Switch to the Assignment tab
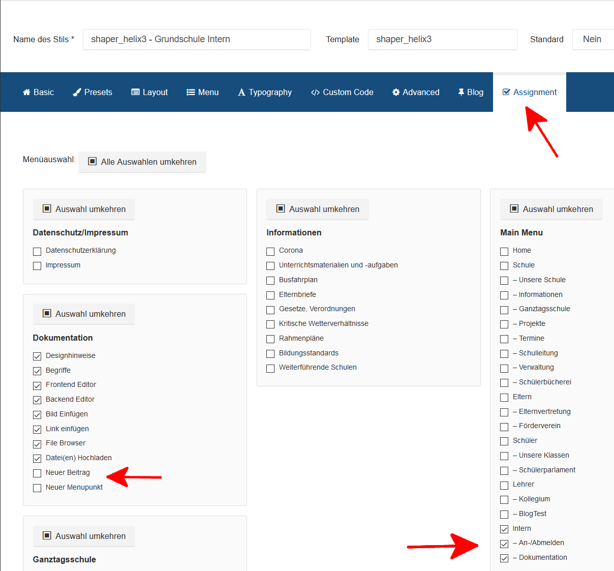 (529, 93)
